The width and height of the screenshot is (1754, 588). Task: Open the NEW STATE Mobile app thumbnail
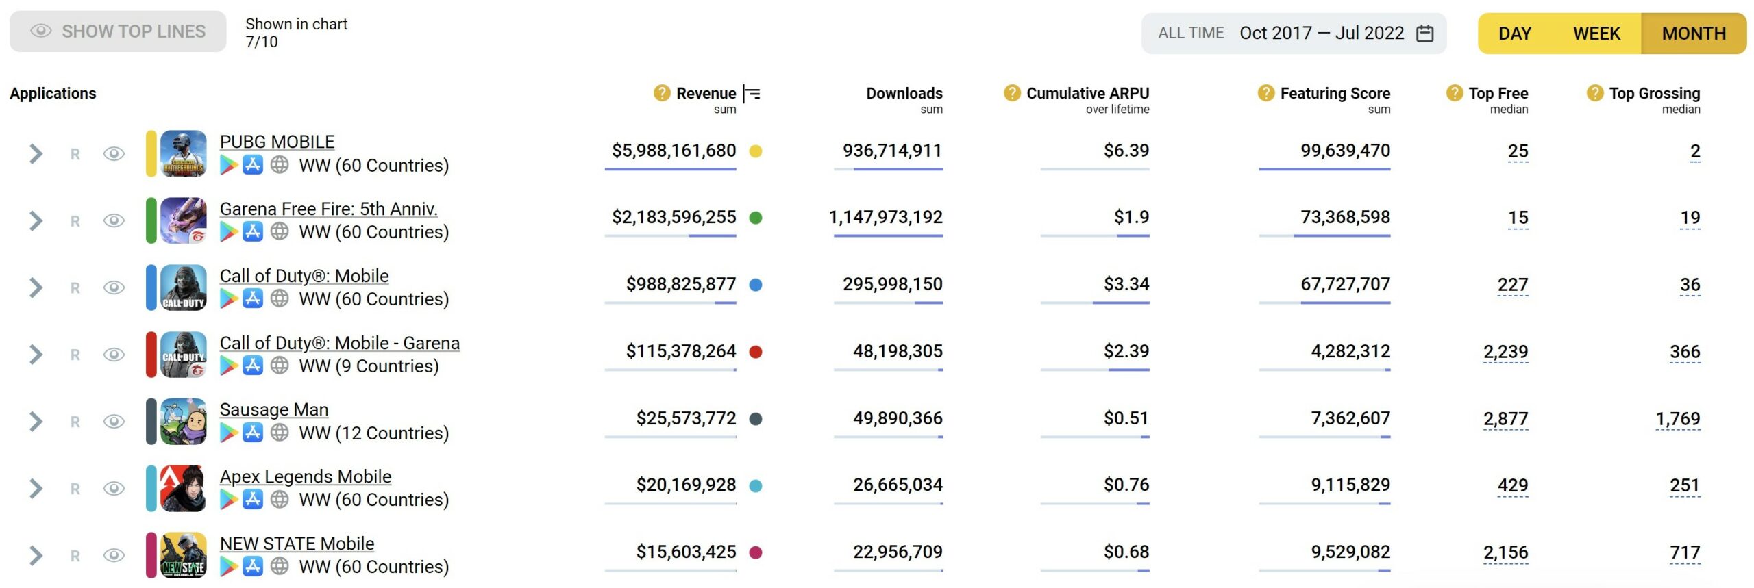pos(183,555)
